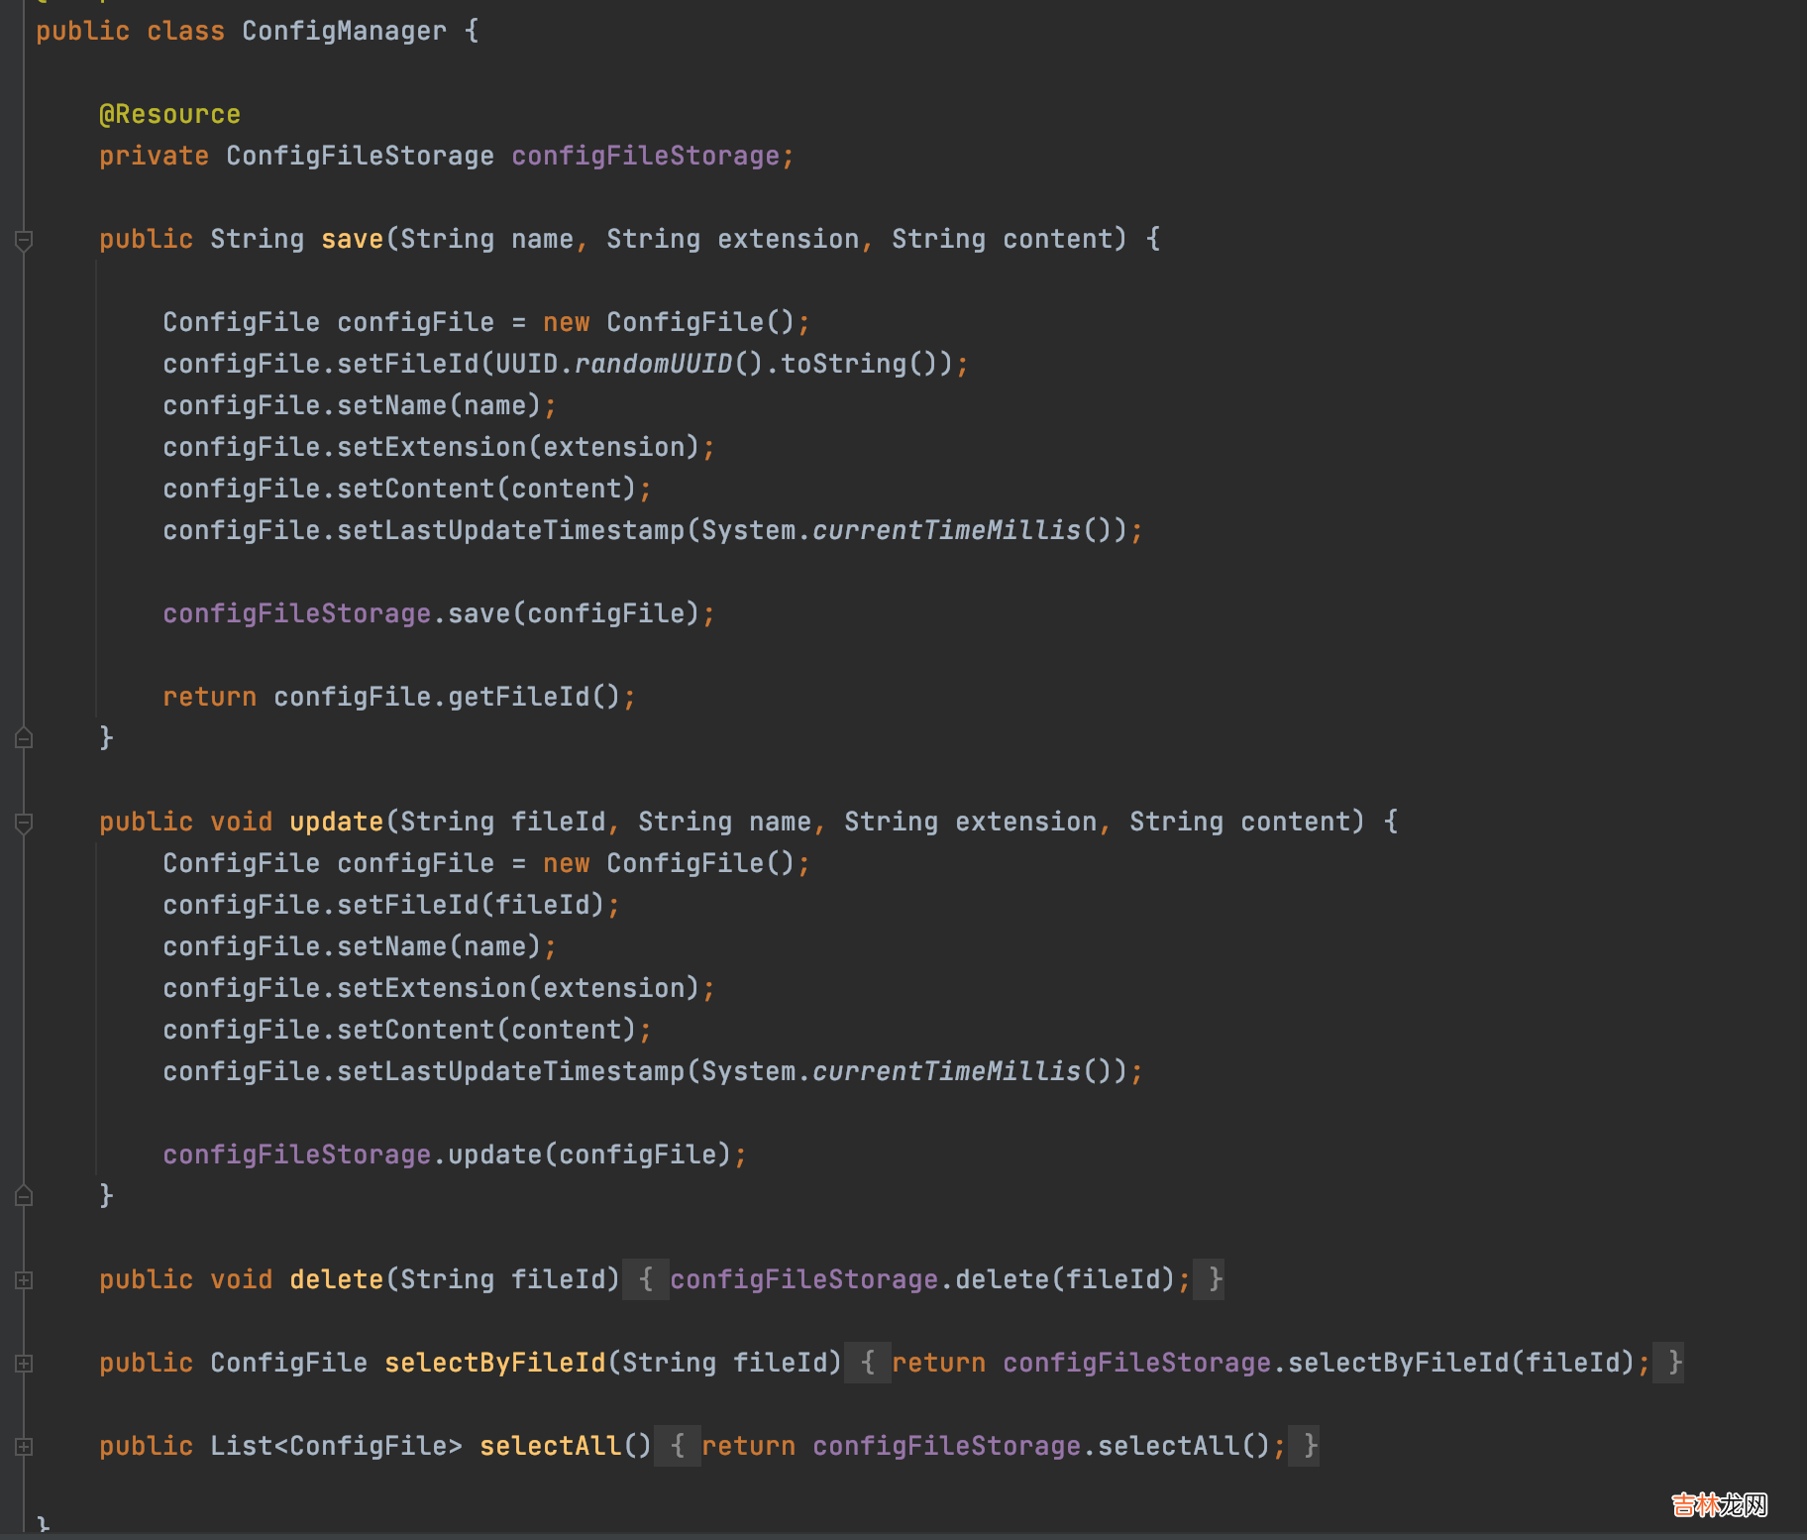
Task: Click the folded body of the delete method
Action: point(923,1280)
